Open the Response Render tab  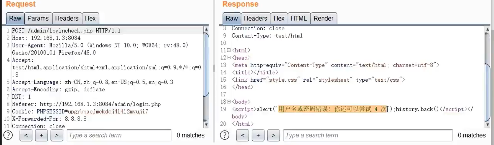(323, 18)
